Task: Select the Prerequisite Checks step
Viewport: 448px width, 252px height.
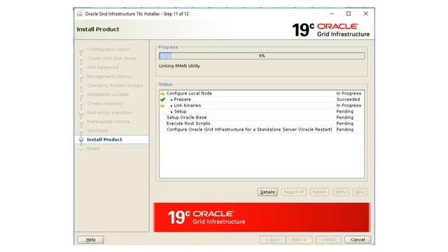Action: point(108,122)
